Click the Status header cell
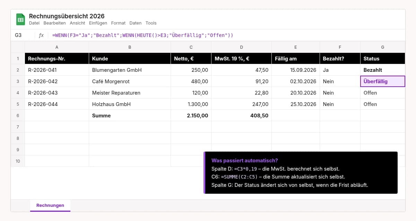This screenshot has height=221, width=416. [383, 59]
